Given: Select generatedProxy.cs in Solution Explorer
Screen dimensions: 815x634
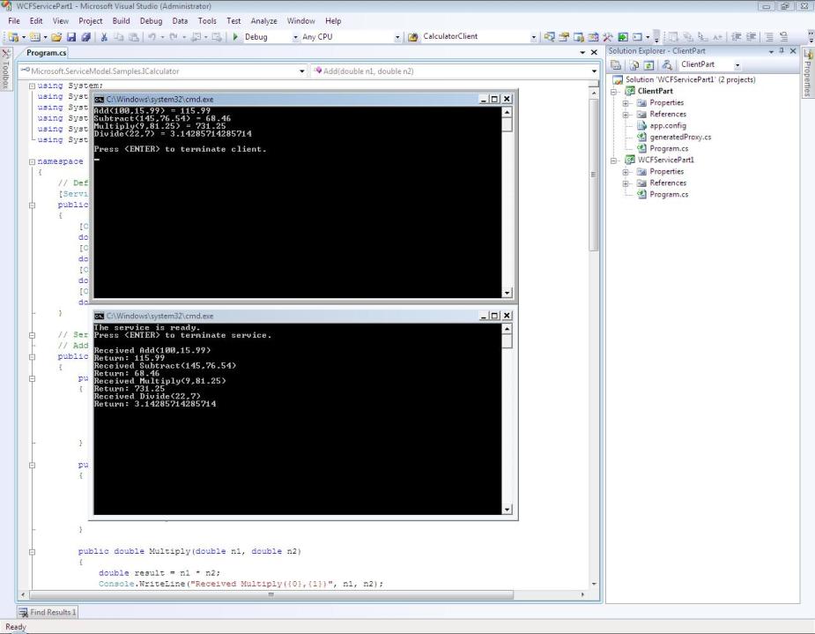Looking at the screenshot, I should [679, 137].
